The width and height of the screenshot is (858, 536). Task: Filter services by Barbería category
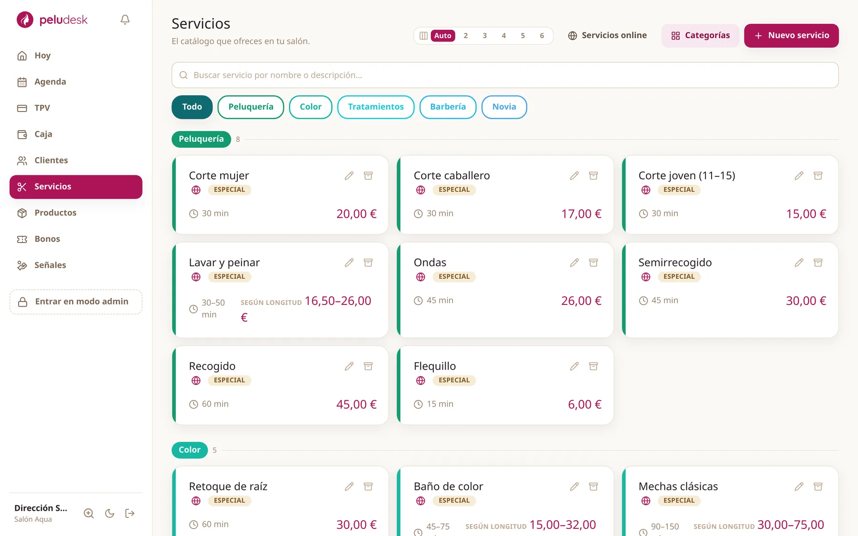point(448,107)
